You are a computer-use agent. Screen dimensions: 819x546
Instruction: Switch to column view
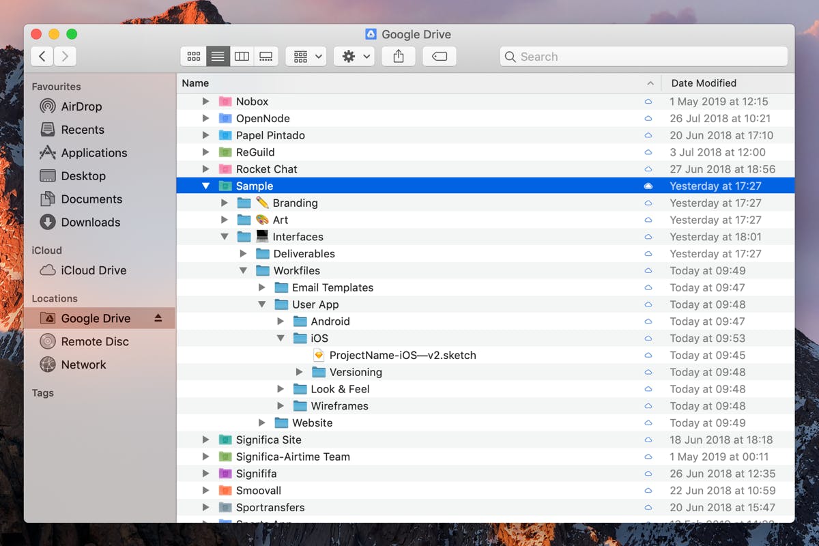pyautogui.click(x=242, y=57)
